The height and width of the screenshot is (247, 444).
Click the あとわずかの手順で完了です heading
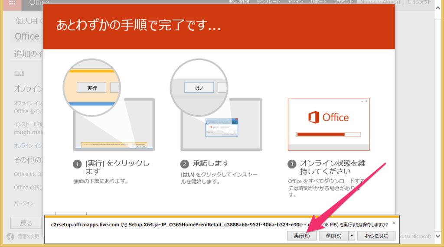(x=138, y=25)
